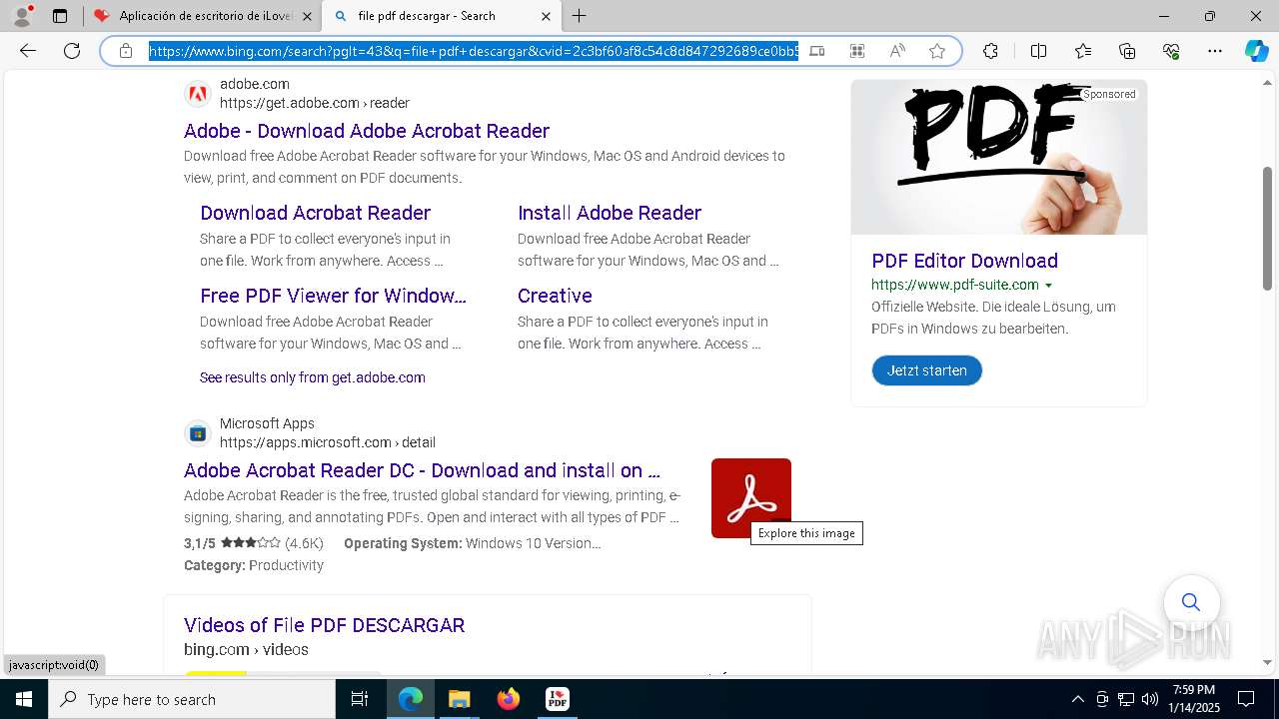
Task: Open the Favorites list icon
Action: [x=1083, y=51]
